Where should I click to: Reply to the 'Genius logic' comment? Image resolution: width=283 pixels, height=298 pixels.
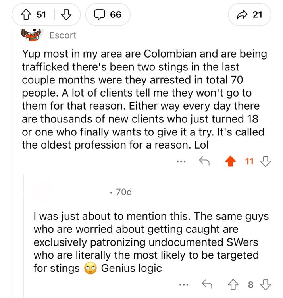click(206, 284)
